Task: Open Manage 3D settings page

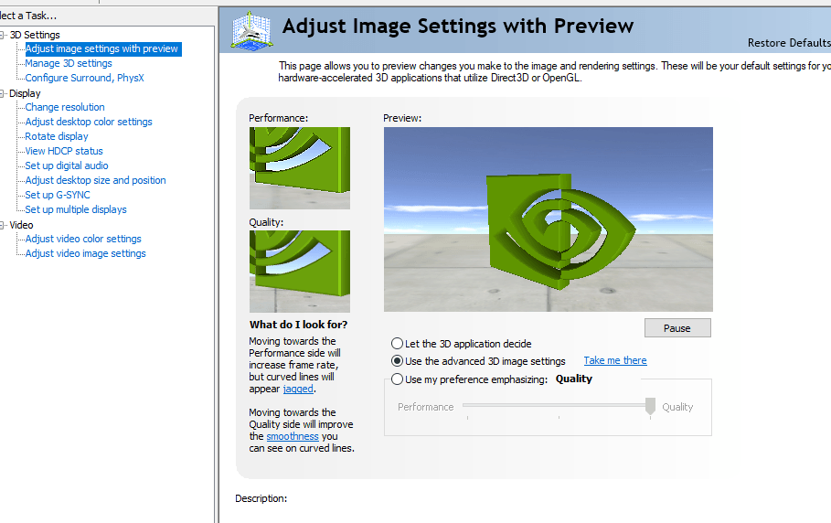Action: [69, 63]
